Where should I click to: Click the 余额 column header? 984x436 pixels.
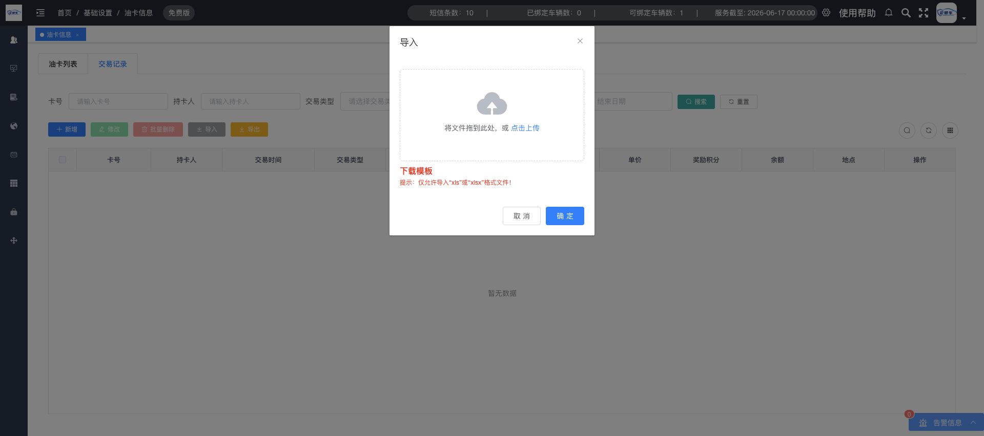(777, 160)
